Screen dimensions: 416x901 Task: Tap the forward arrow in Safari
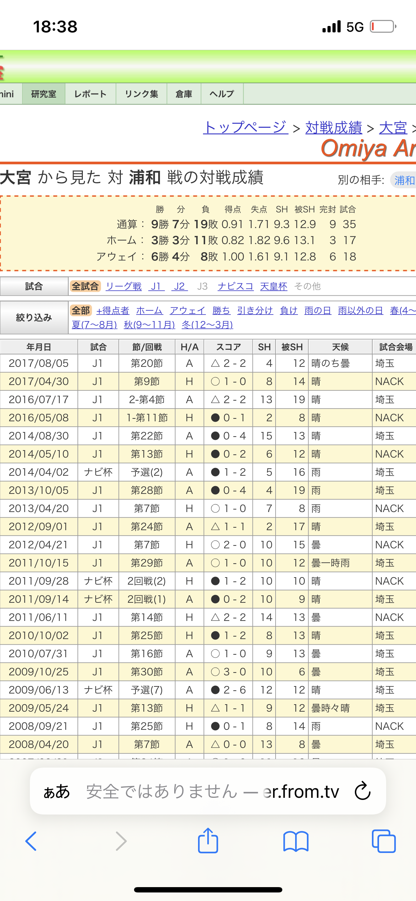coord(121,841)
